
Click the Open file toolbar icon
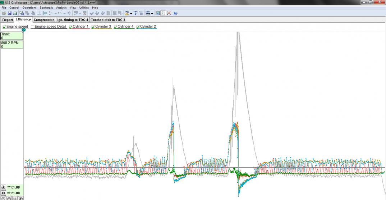tap(4, 13)
